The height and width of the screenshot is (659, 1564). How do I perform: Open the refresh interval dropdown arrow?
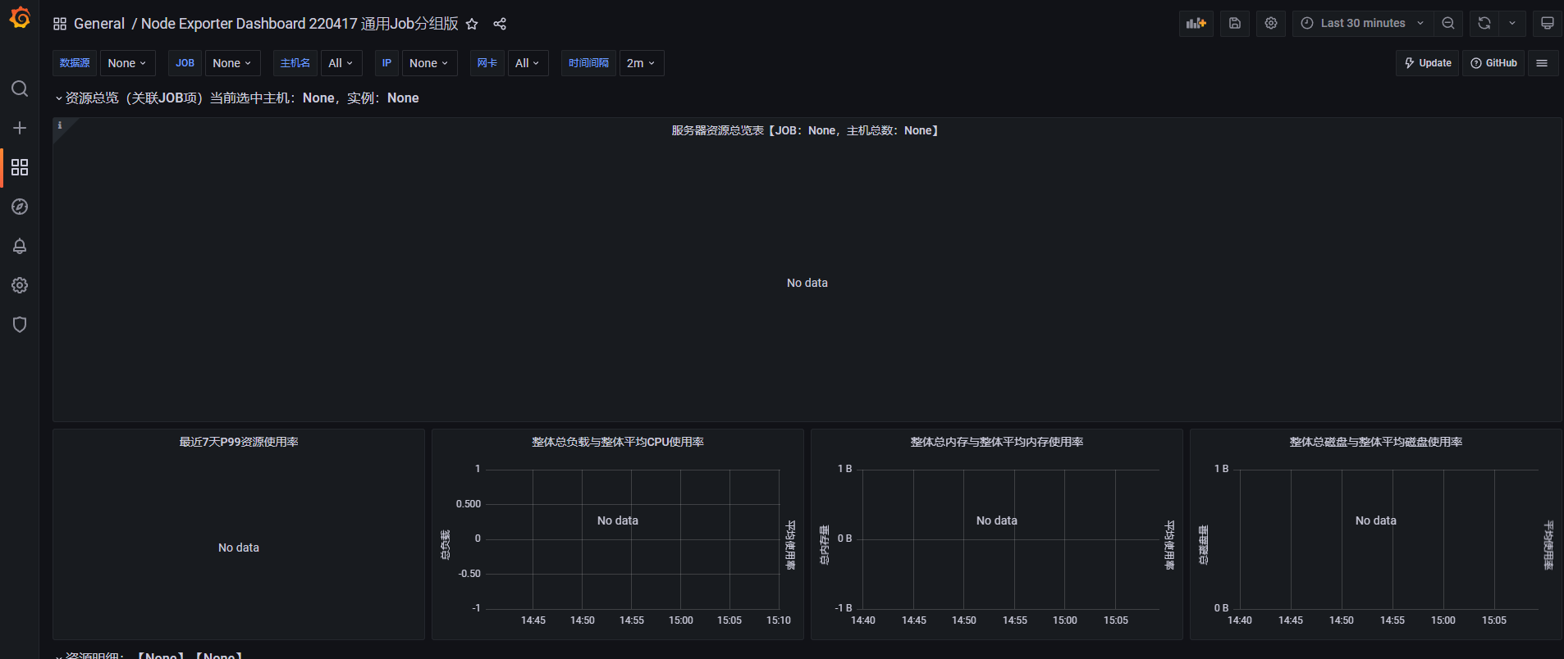(x=1512, y=23)
